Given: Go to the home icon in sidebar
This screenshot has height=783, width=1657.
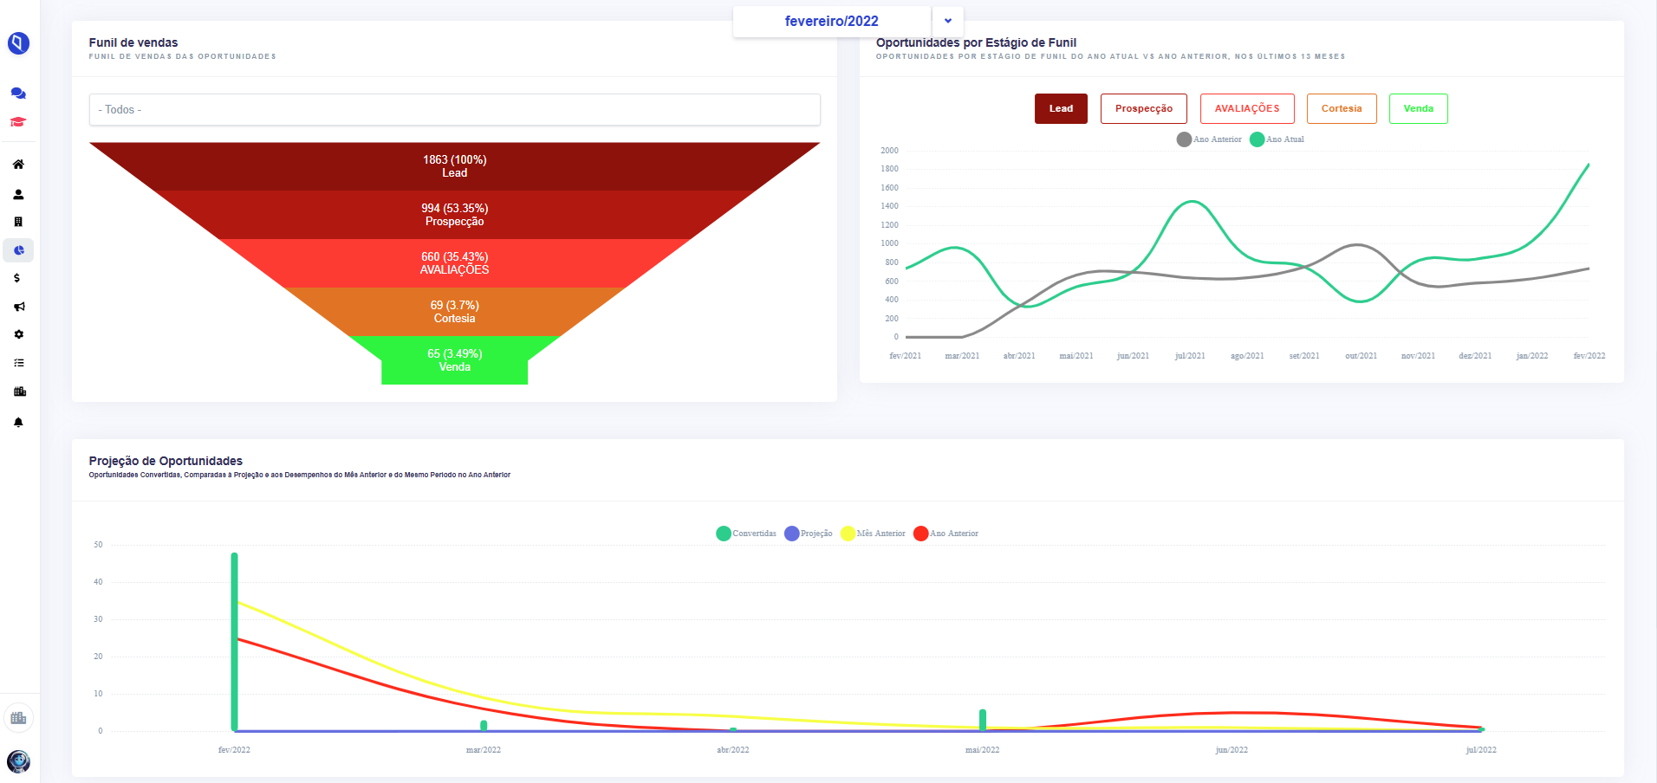Looking at the screenshot, I should [18, 165].
